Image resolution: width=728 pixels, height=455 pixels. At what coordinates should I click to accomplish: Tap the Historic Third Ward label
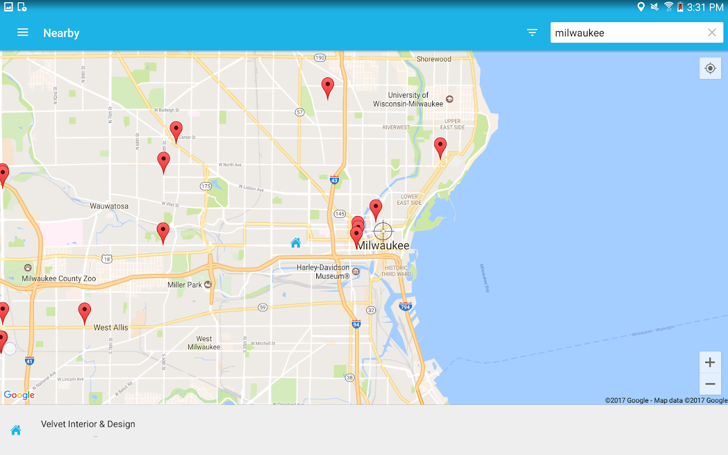coord(397,271)
